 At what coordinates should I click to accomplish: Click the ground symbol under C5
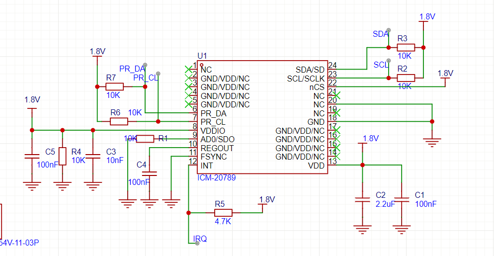(32, 186)
